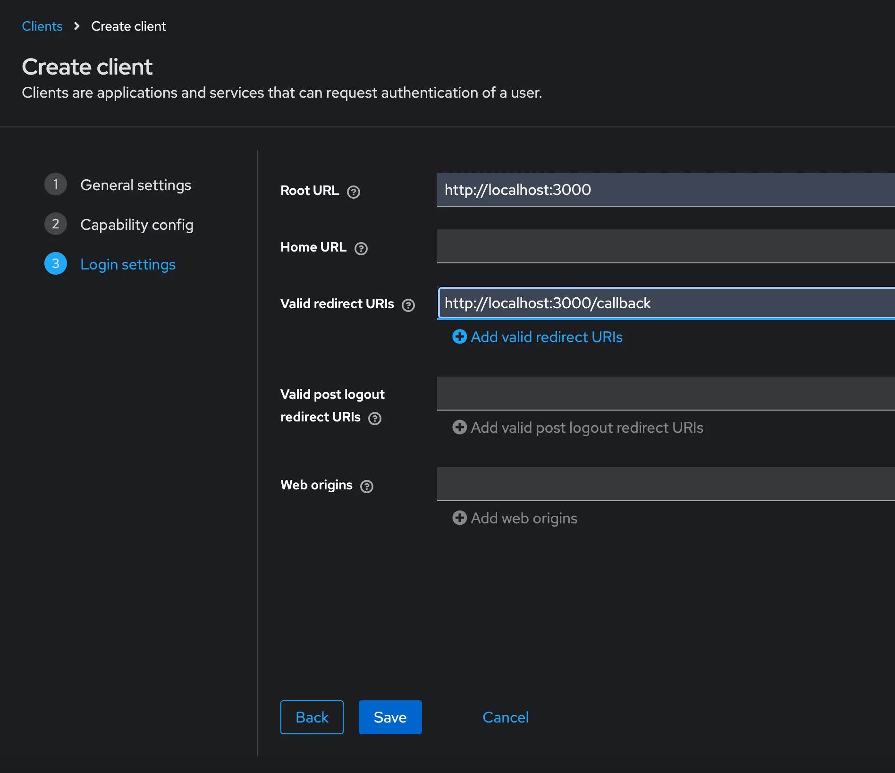Open the Valid post logout redirect URIs help icon

point(375,418)
